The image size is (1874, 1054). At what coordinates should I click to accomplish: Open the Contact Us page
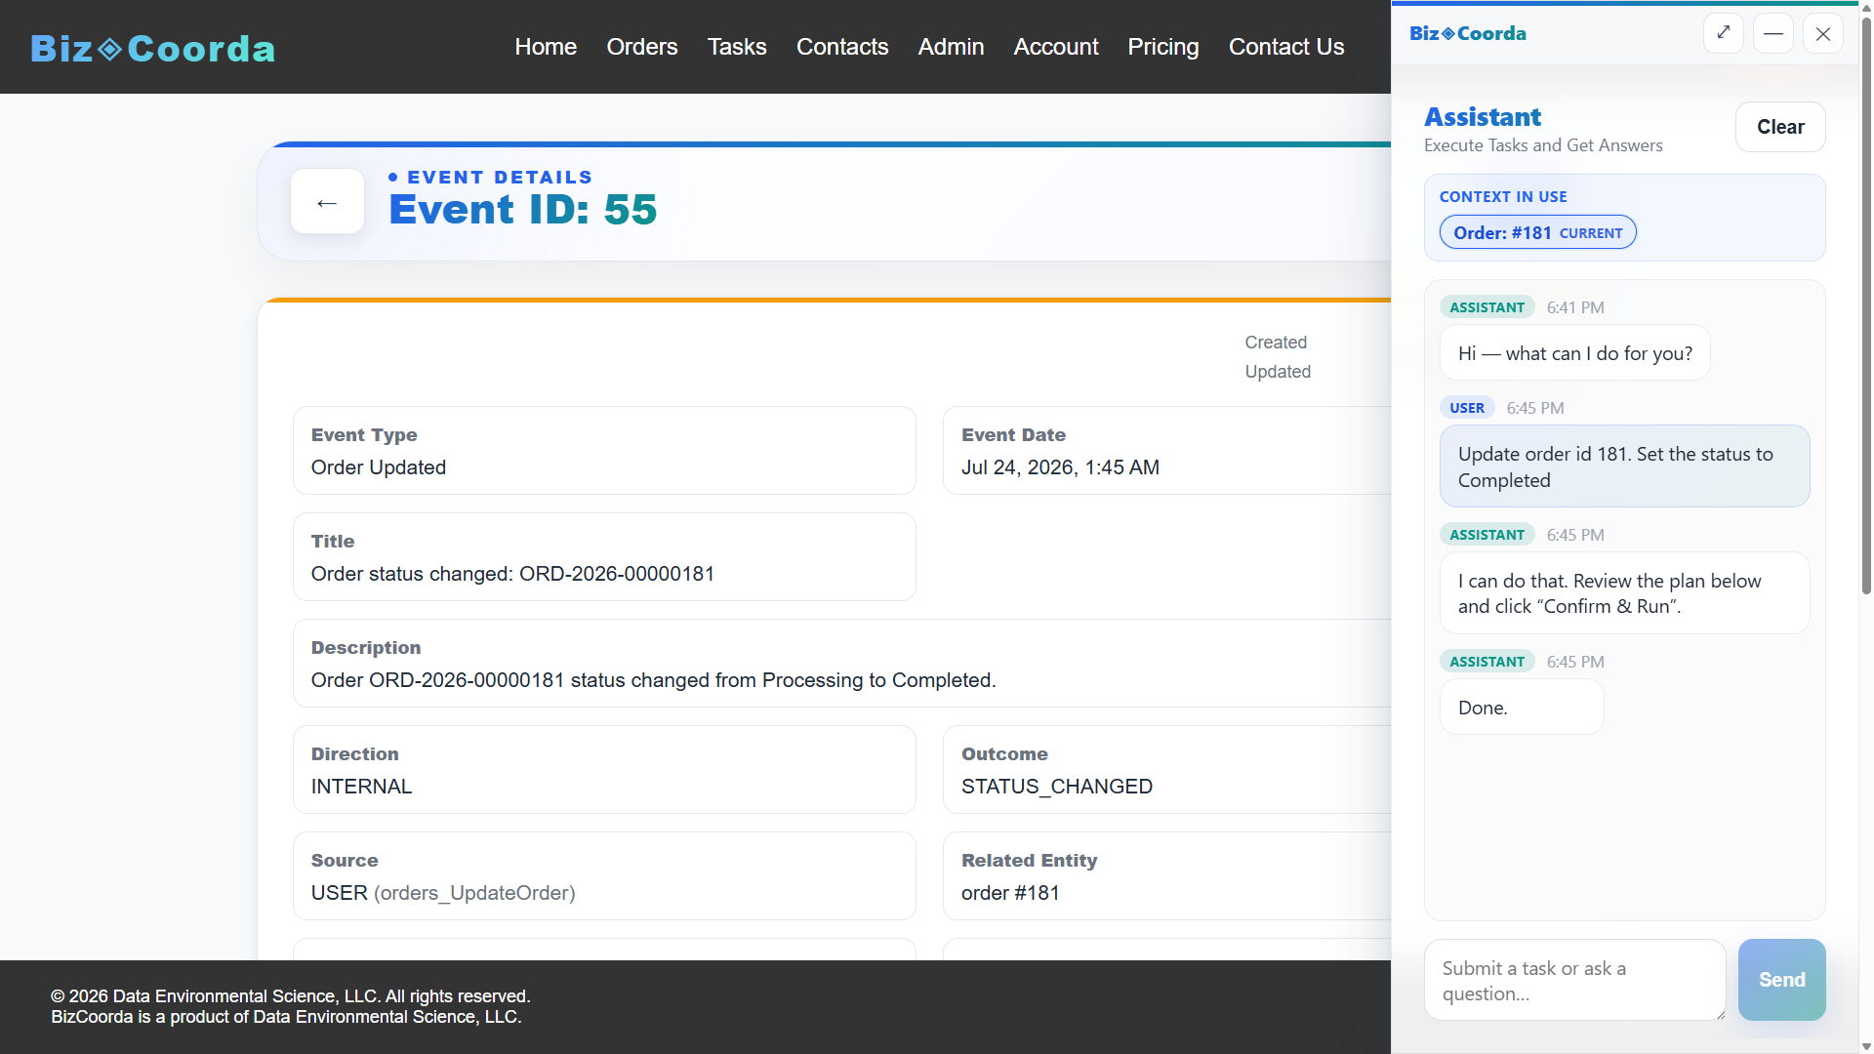[1286, 47]
